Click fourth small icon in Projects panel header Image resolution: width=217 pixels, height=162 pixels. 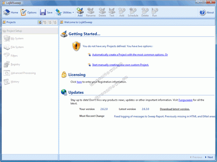click(55, 22)
